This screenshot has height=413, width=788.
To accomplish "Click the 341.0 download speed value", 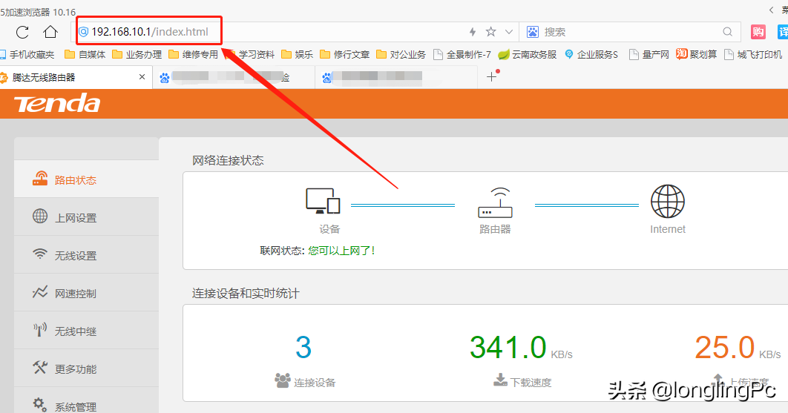I will click(x=508, y=347).
